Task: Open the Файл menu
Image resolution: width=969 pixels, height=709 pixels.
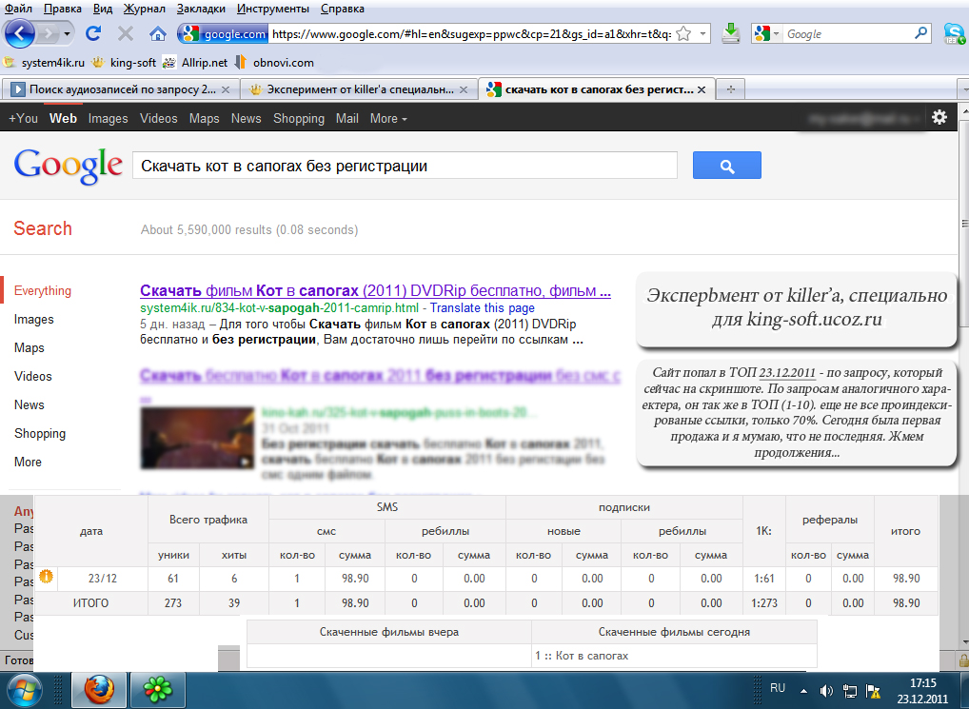Action: coord(18,9)
